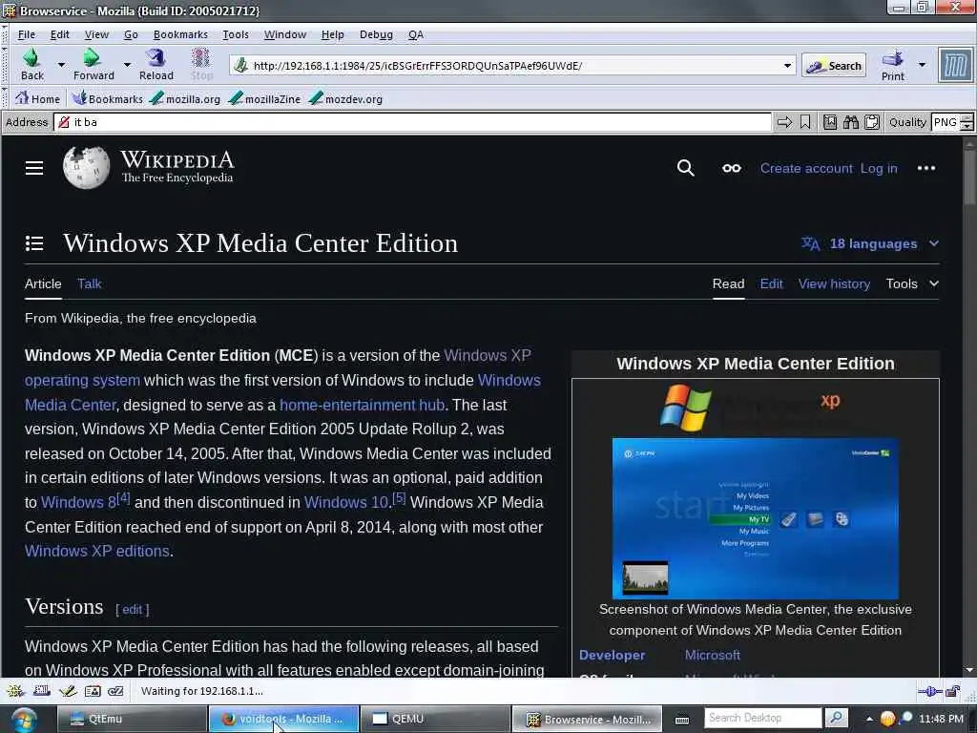Follow the home-entertainment hub link
The width and height of the screenshot is (977, 733).
pyautogui.click(x=362, y=405)
